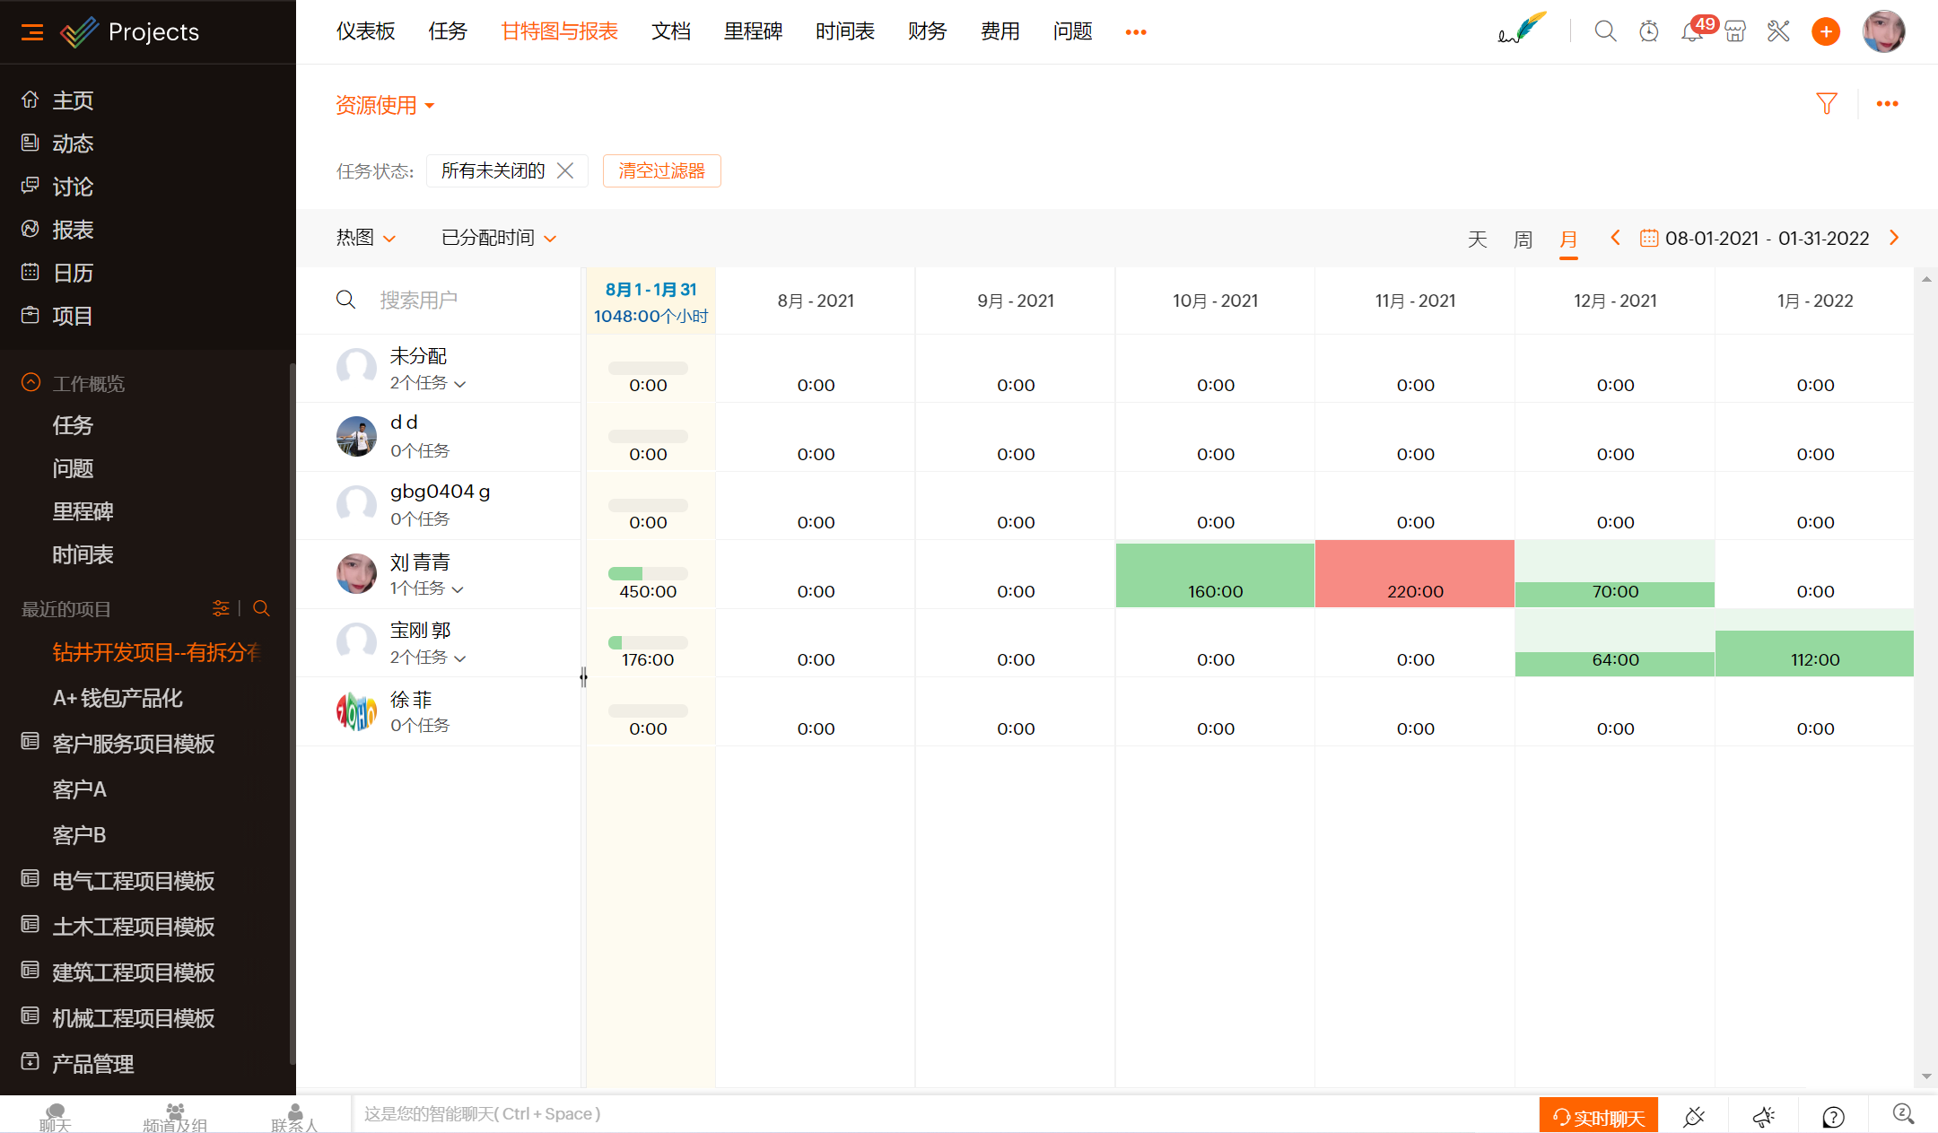1938x1133 pixels.
Task: Switch timeline view to 周 (week)
Action: point(1523,240)
